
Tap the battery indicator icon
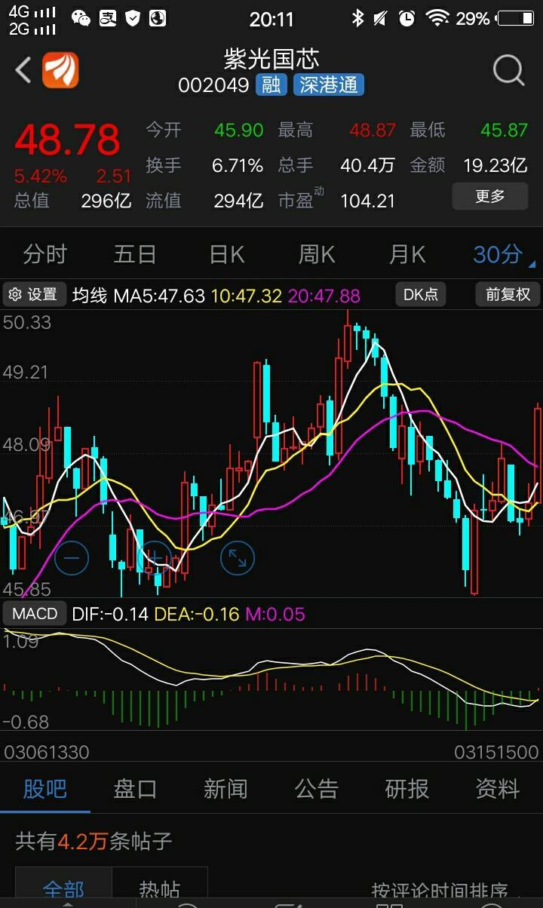coord(516,18)
